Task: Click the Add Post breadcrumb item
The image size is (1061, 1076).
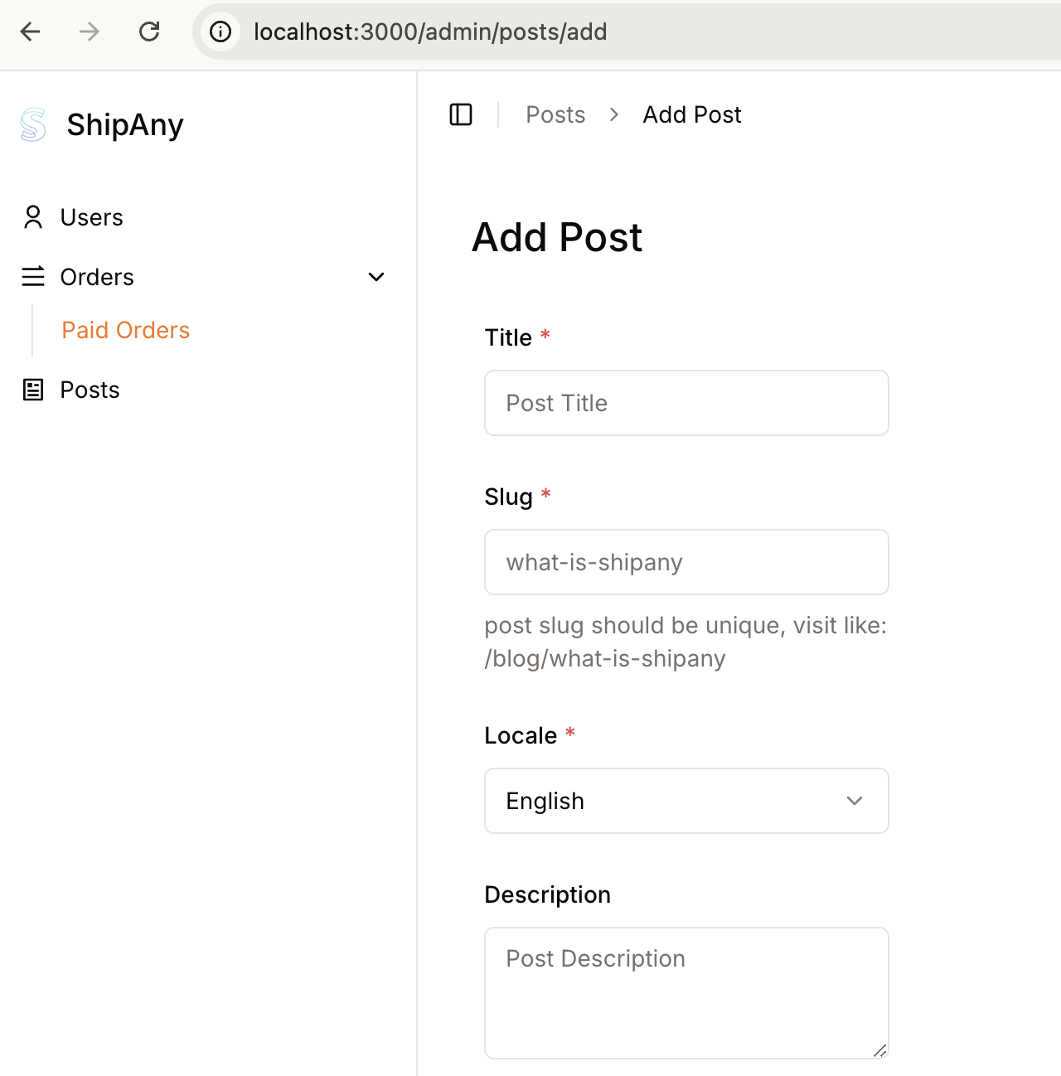Action: point(691,114)
